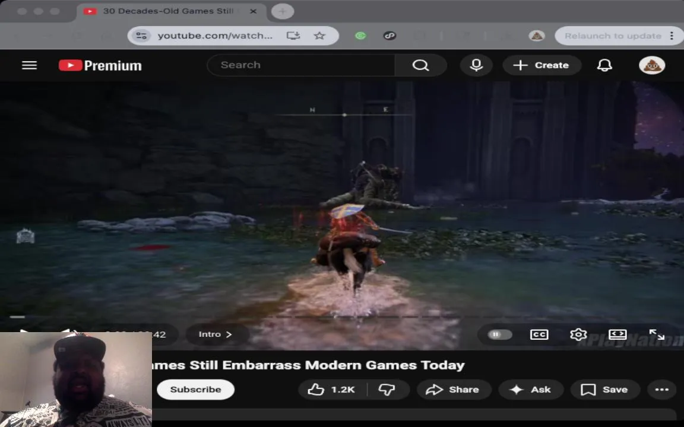This screenshot has height=427, width=684.
Task: Click Relaunch to update button
Action: pyautogui.click(x=613, y=36)
